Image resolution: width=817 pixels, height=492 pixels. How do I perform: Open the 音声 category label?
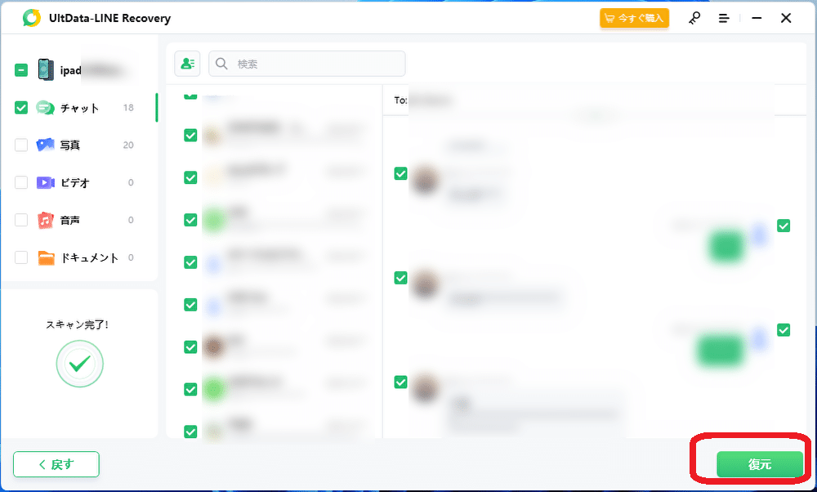coord(69,220)
